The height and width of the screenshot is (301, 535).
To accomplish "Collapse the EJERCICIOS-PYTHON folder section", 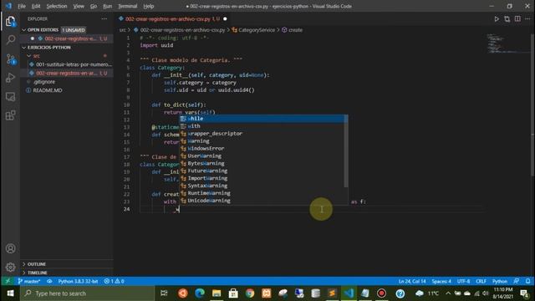I will [67, 48].
